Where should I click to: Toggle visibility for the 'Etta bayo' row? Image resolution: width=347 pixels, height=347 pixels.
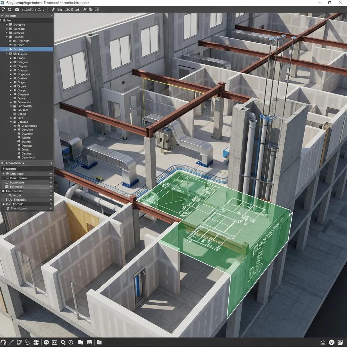(x=51, y=174)
